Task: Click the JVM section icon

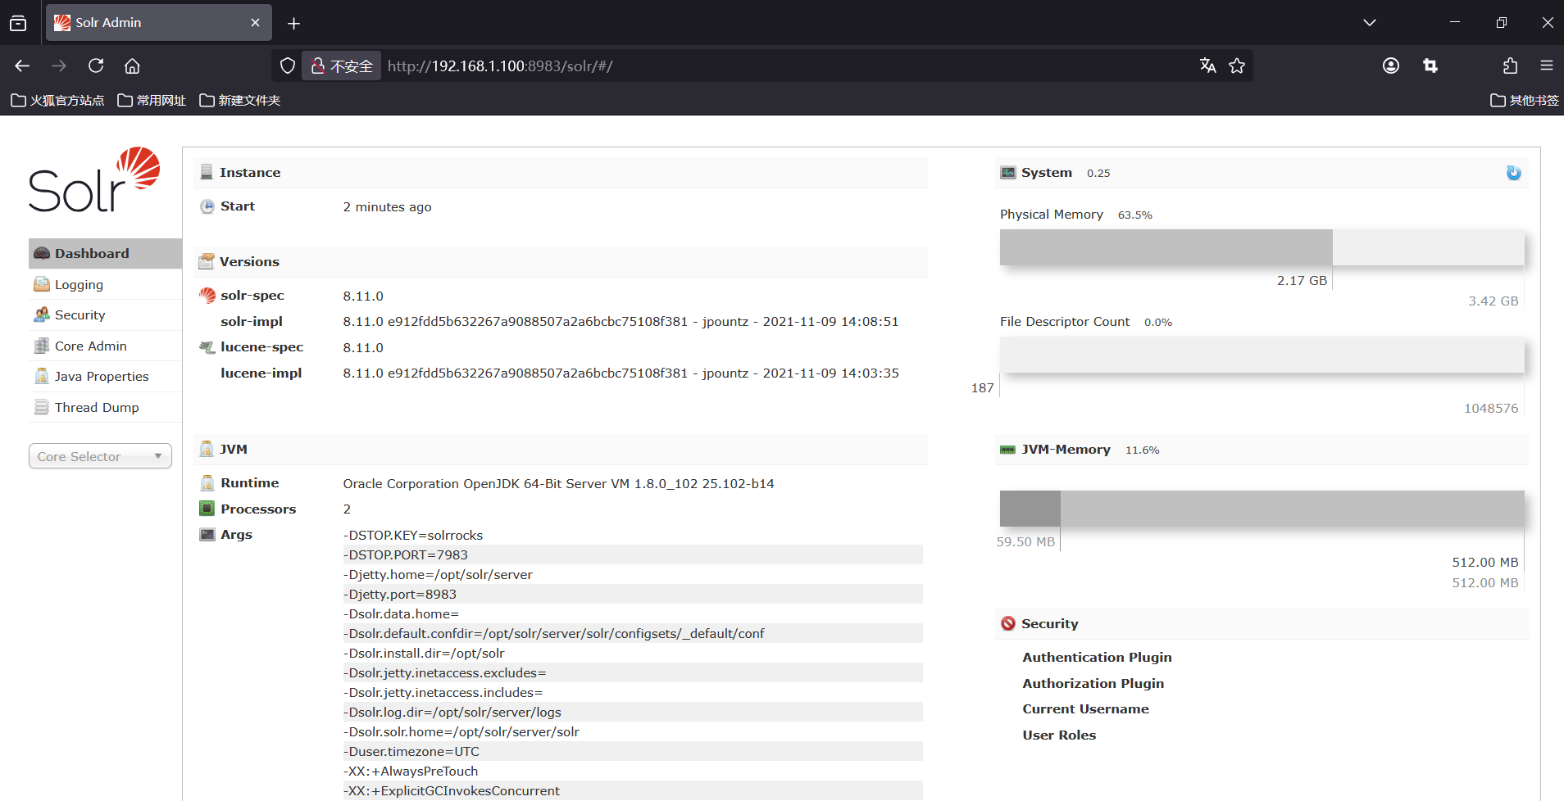Action: pos(207,449)
